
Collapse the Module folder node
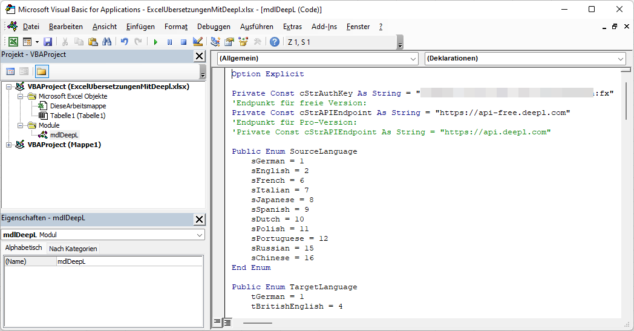pyautogui.click(x=20, y=125)
